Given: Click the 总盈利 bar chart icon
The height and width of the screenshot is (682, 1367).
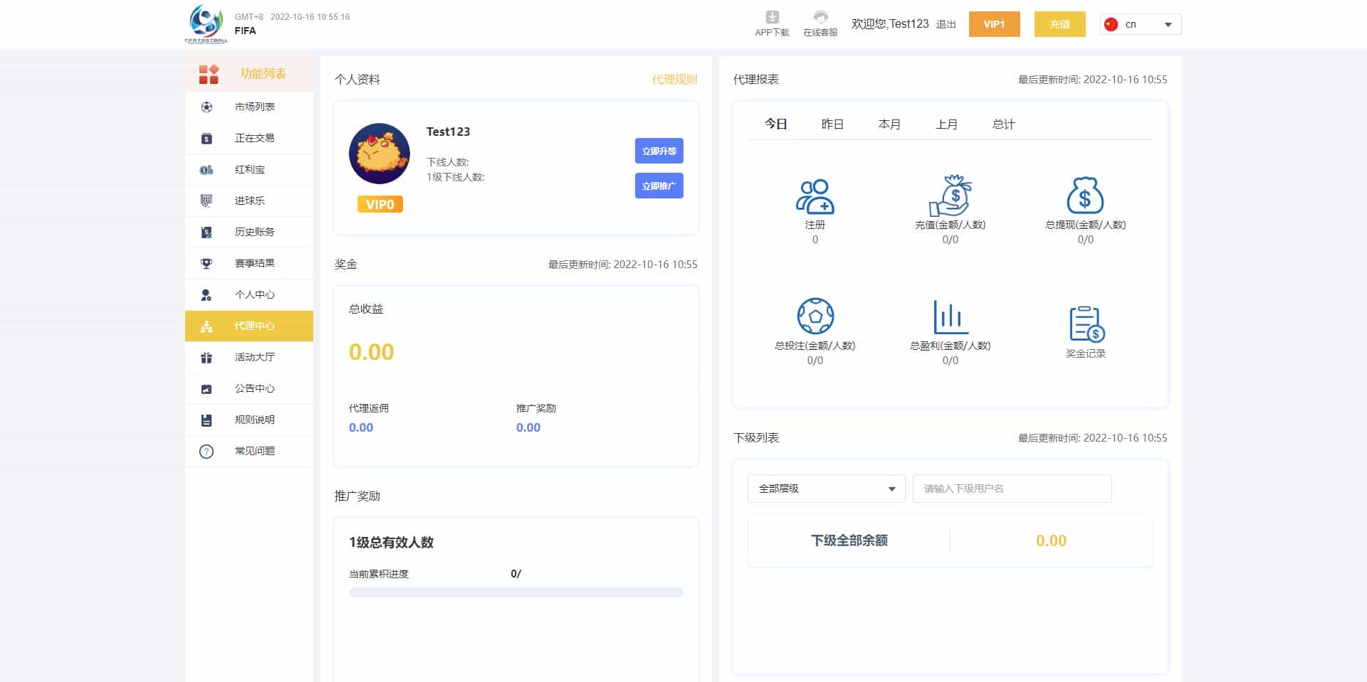Looking at the screenshot, I should click(950, 316).
